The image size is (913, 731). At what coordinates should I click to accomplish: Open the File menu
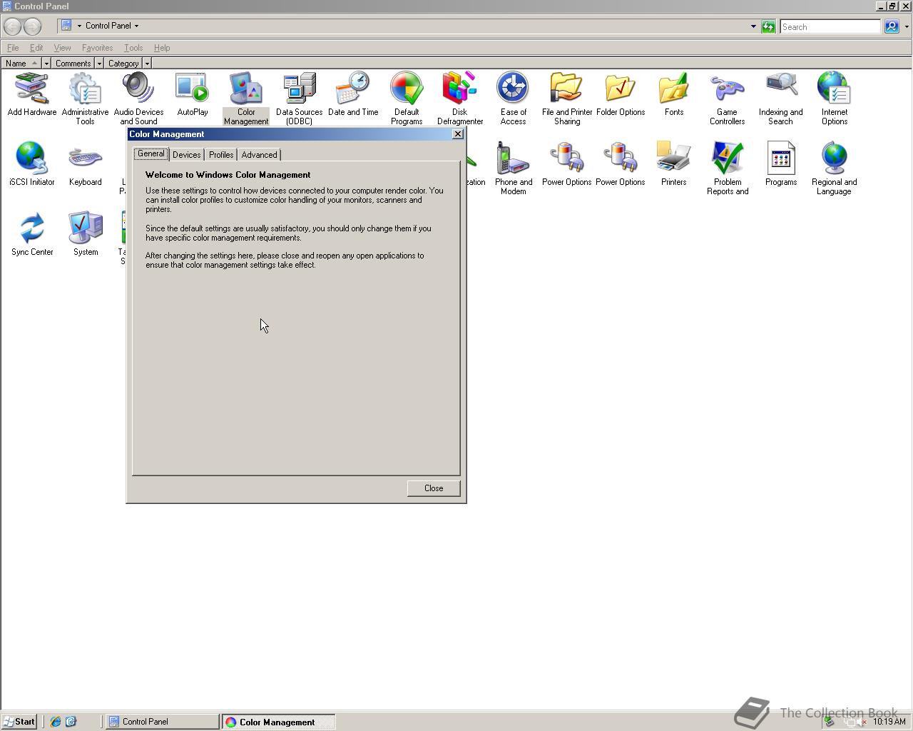pyautogui.click(x=13, y=48)
